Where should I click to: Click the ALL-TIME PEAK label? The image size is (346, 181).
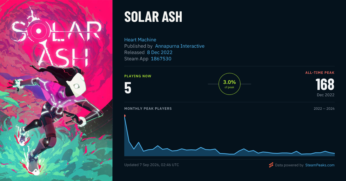[320, 73]
